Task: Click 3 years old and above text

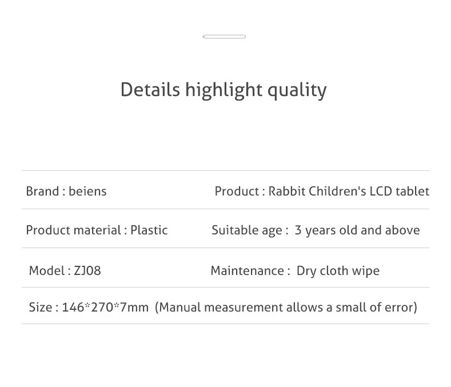Action: tap(357, 230)
